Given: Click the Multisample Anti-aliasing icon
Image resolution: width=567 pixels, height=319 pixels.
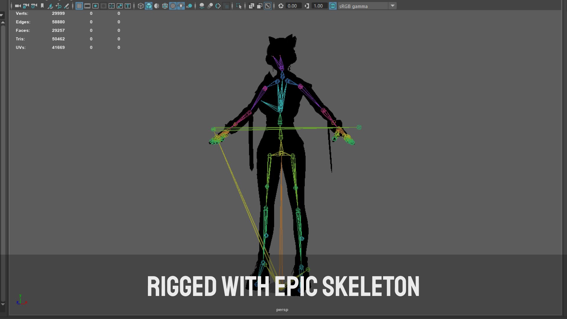Looking at the screenshot, I should click(x=218, y=6).
